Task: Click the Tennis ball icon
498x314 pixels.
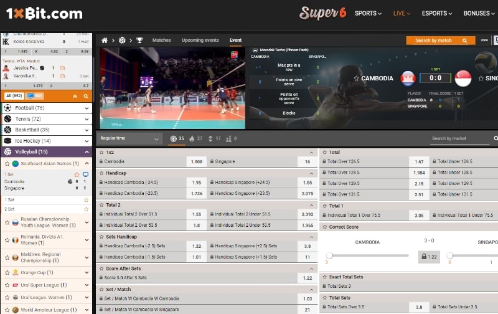Action: [7, 119]
